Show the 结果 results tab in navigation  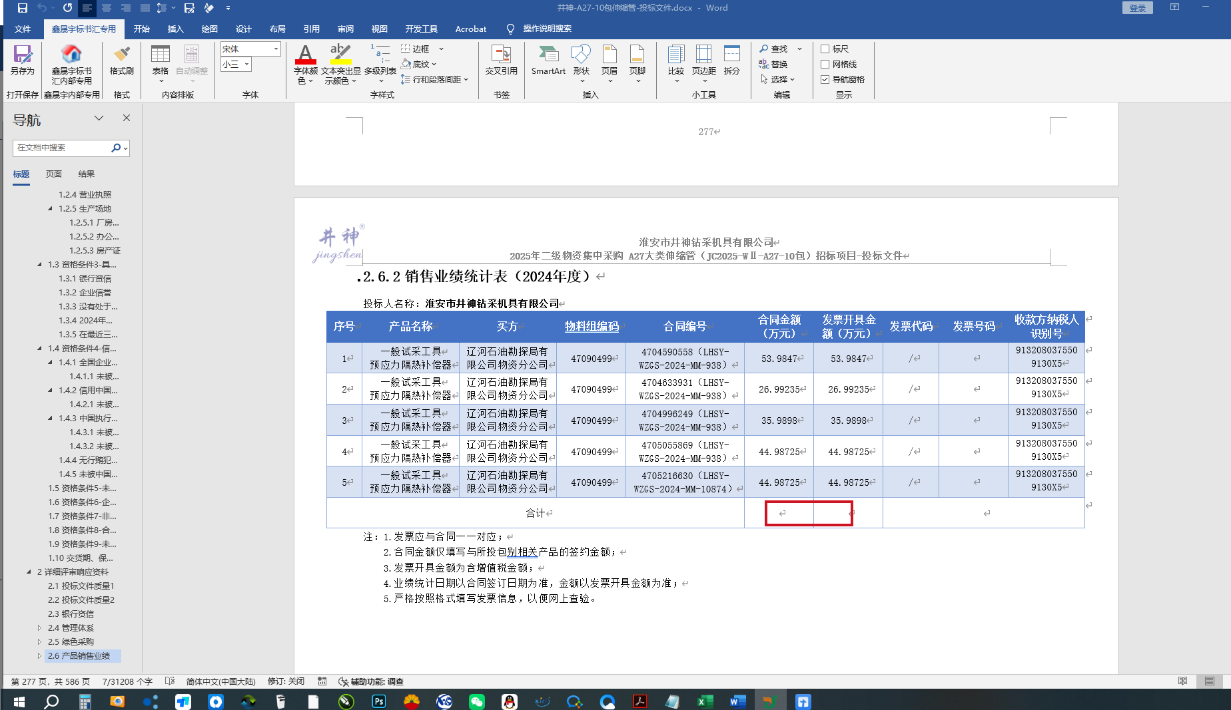click(x=87, y=174)
